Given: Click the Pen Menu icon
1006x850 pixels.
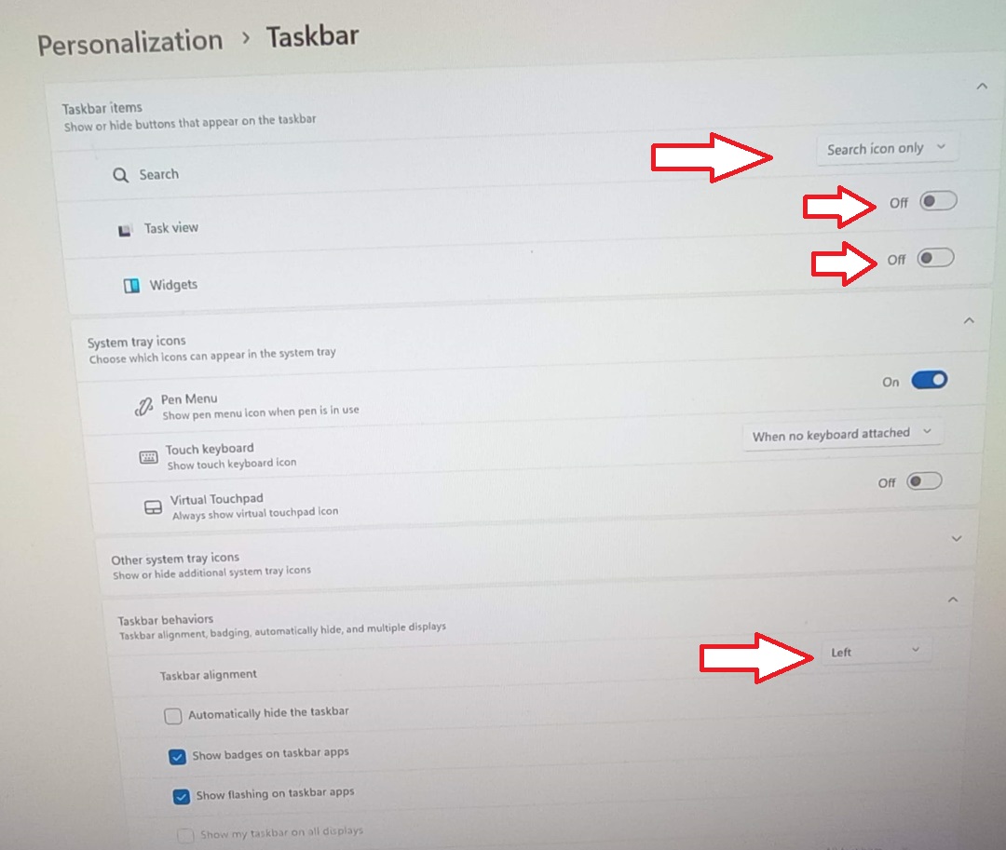Looking at the screenshot, I should (x=143, y=407).
